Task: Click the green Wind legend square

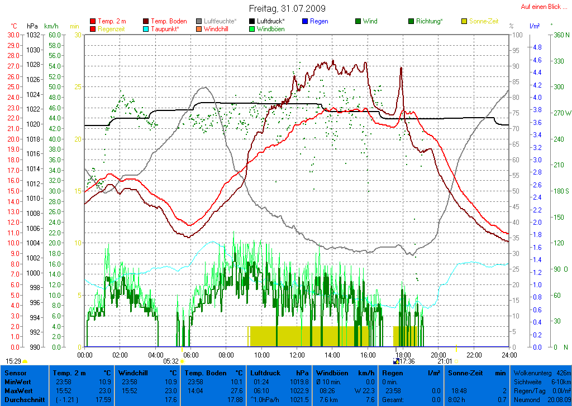Action: pos(359,21)
